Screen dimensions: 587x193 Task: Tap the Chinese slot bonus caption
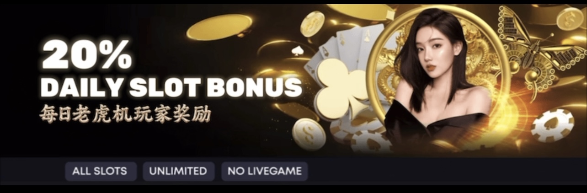pos(125,115)
